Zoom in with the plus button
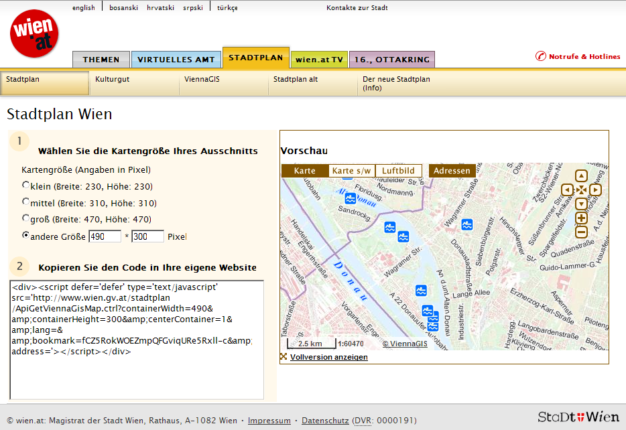 581,218
